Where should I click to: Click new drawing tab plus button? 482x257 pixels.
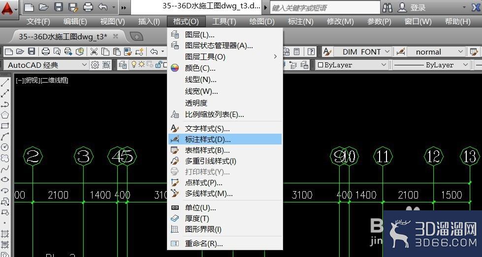click(136, 37)
